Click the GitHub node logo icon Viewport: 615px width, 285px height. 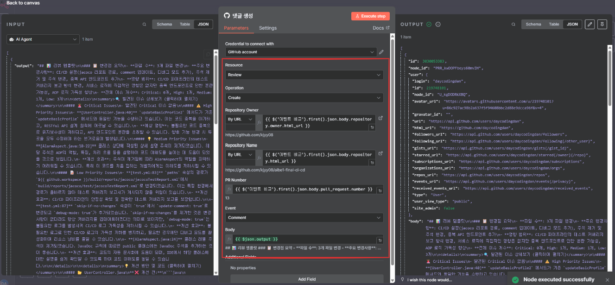[x=227, y=16]
